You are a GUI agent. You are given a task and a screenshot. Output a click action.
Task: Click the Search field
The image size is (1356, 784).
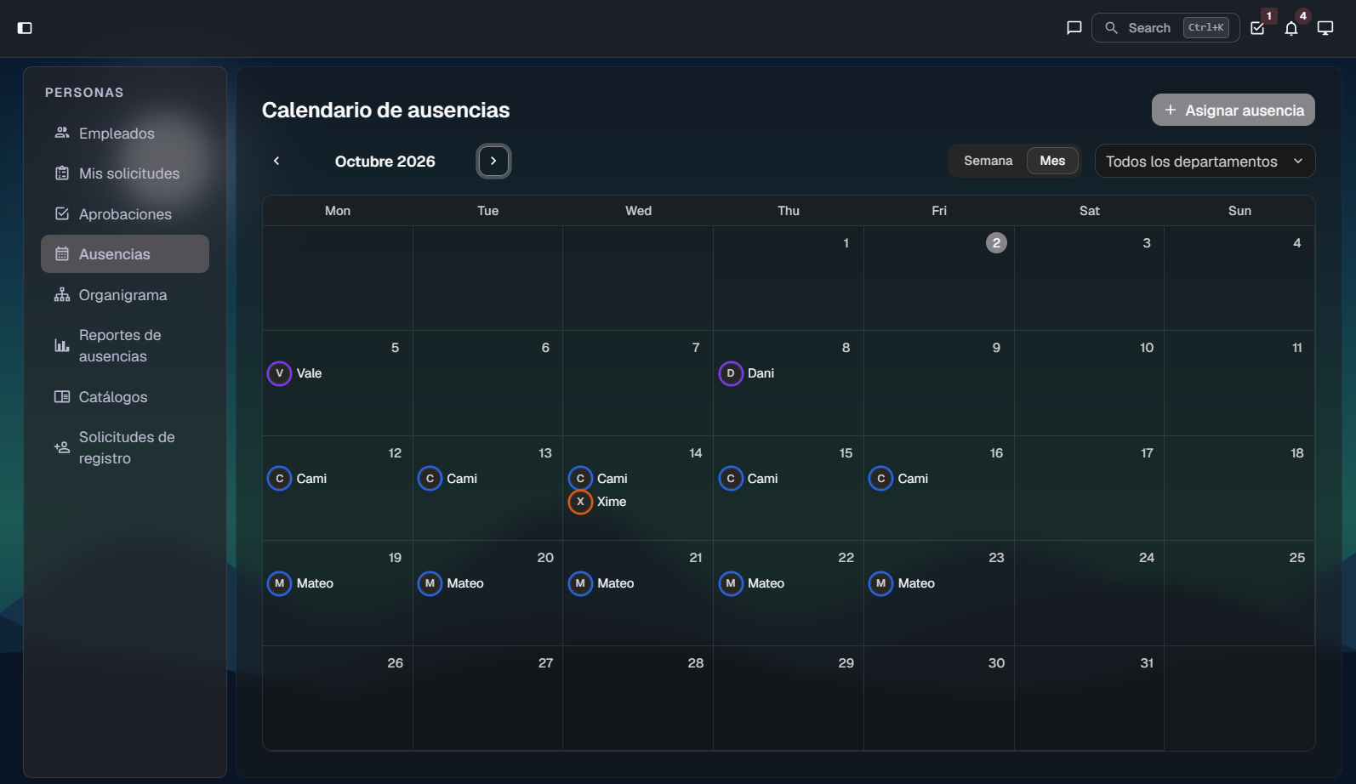tap(1166, 28)
